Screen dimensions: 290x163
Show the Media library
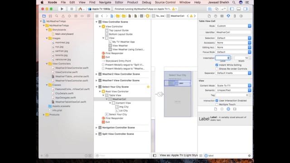coord(235,109)
